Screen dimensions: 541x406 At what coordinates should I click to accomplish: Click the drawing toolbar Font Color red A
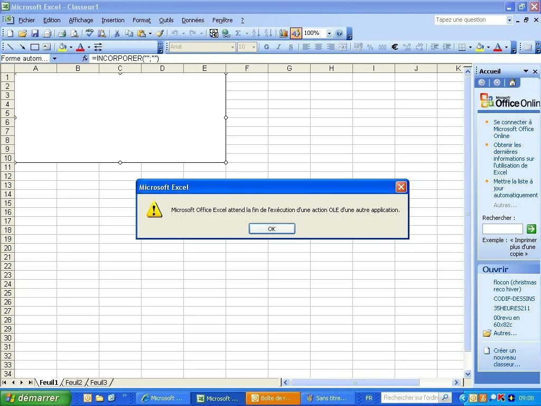coord(80,47)
